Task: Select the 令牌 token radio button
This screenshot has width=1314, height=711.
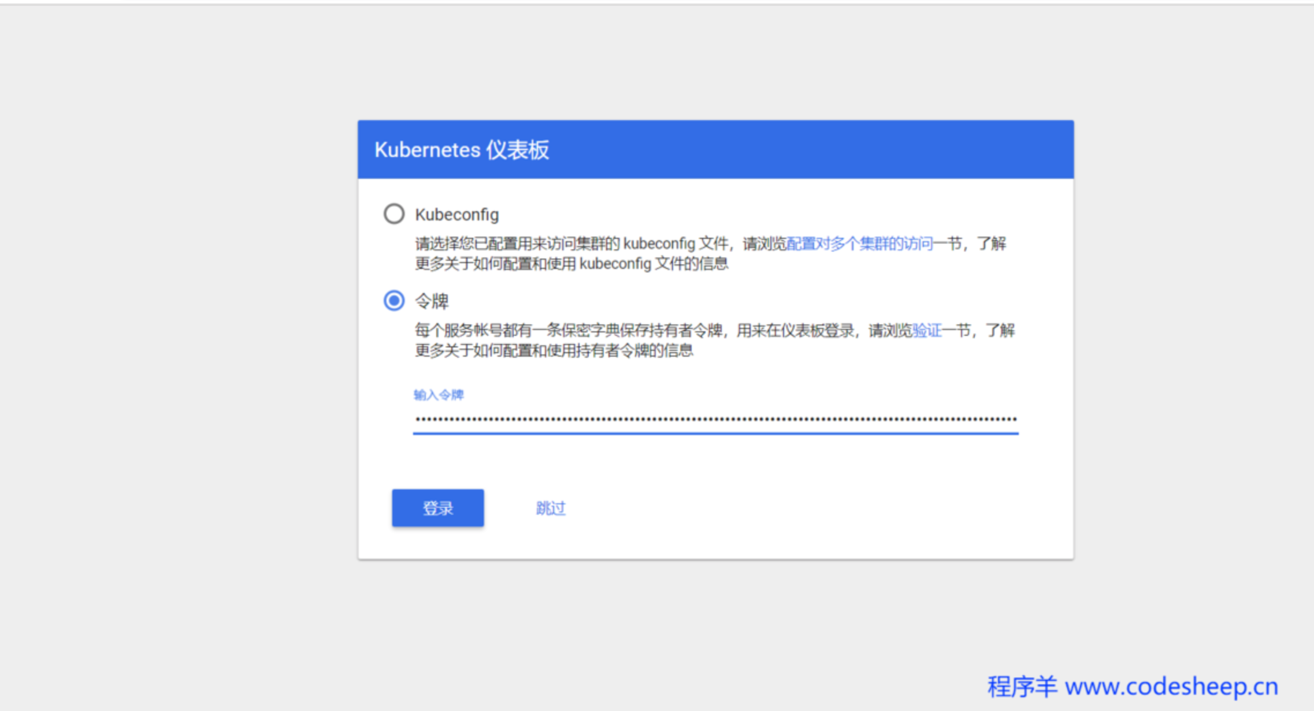Action: (394, 301)
